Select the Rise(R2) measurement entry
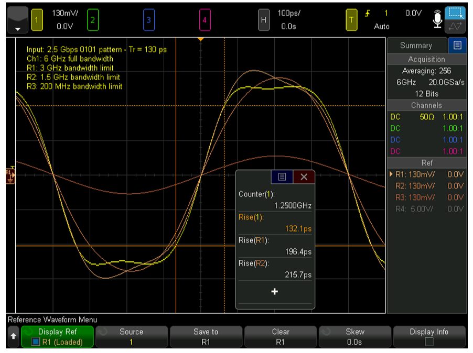Screen dimensions: 473x353 275,269
